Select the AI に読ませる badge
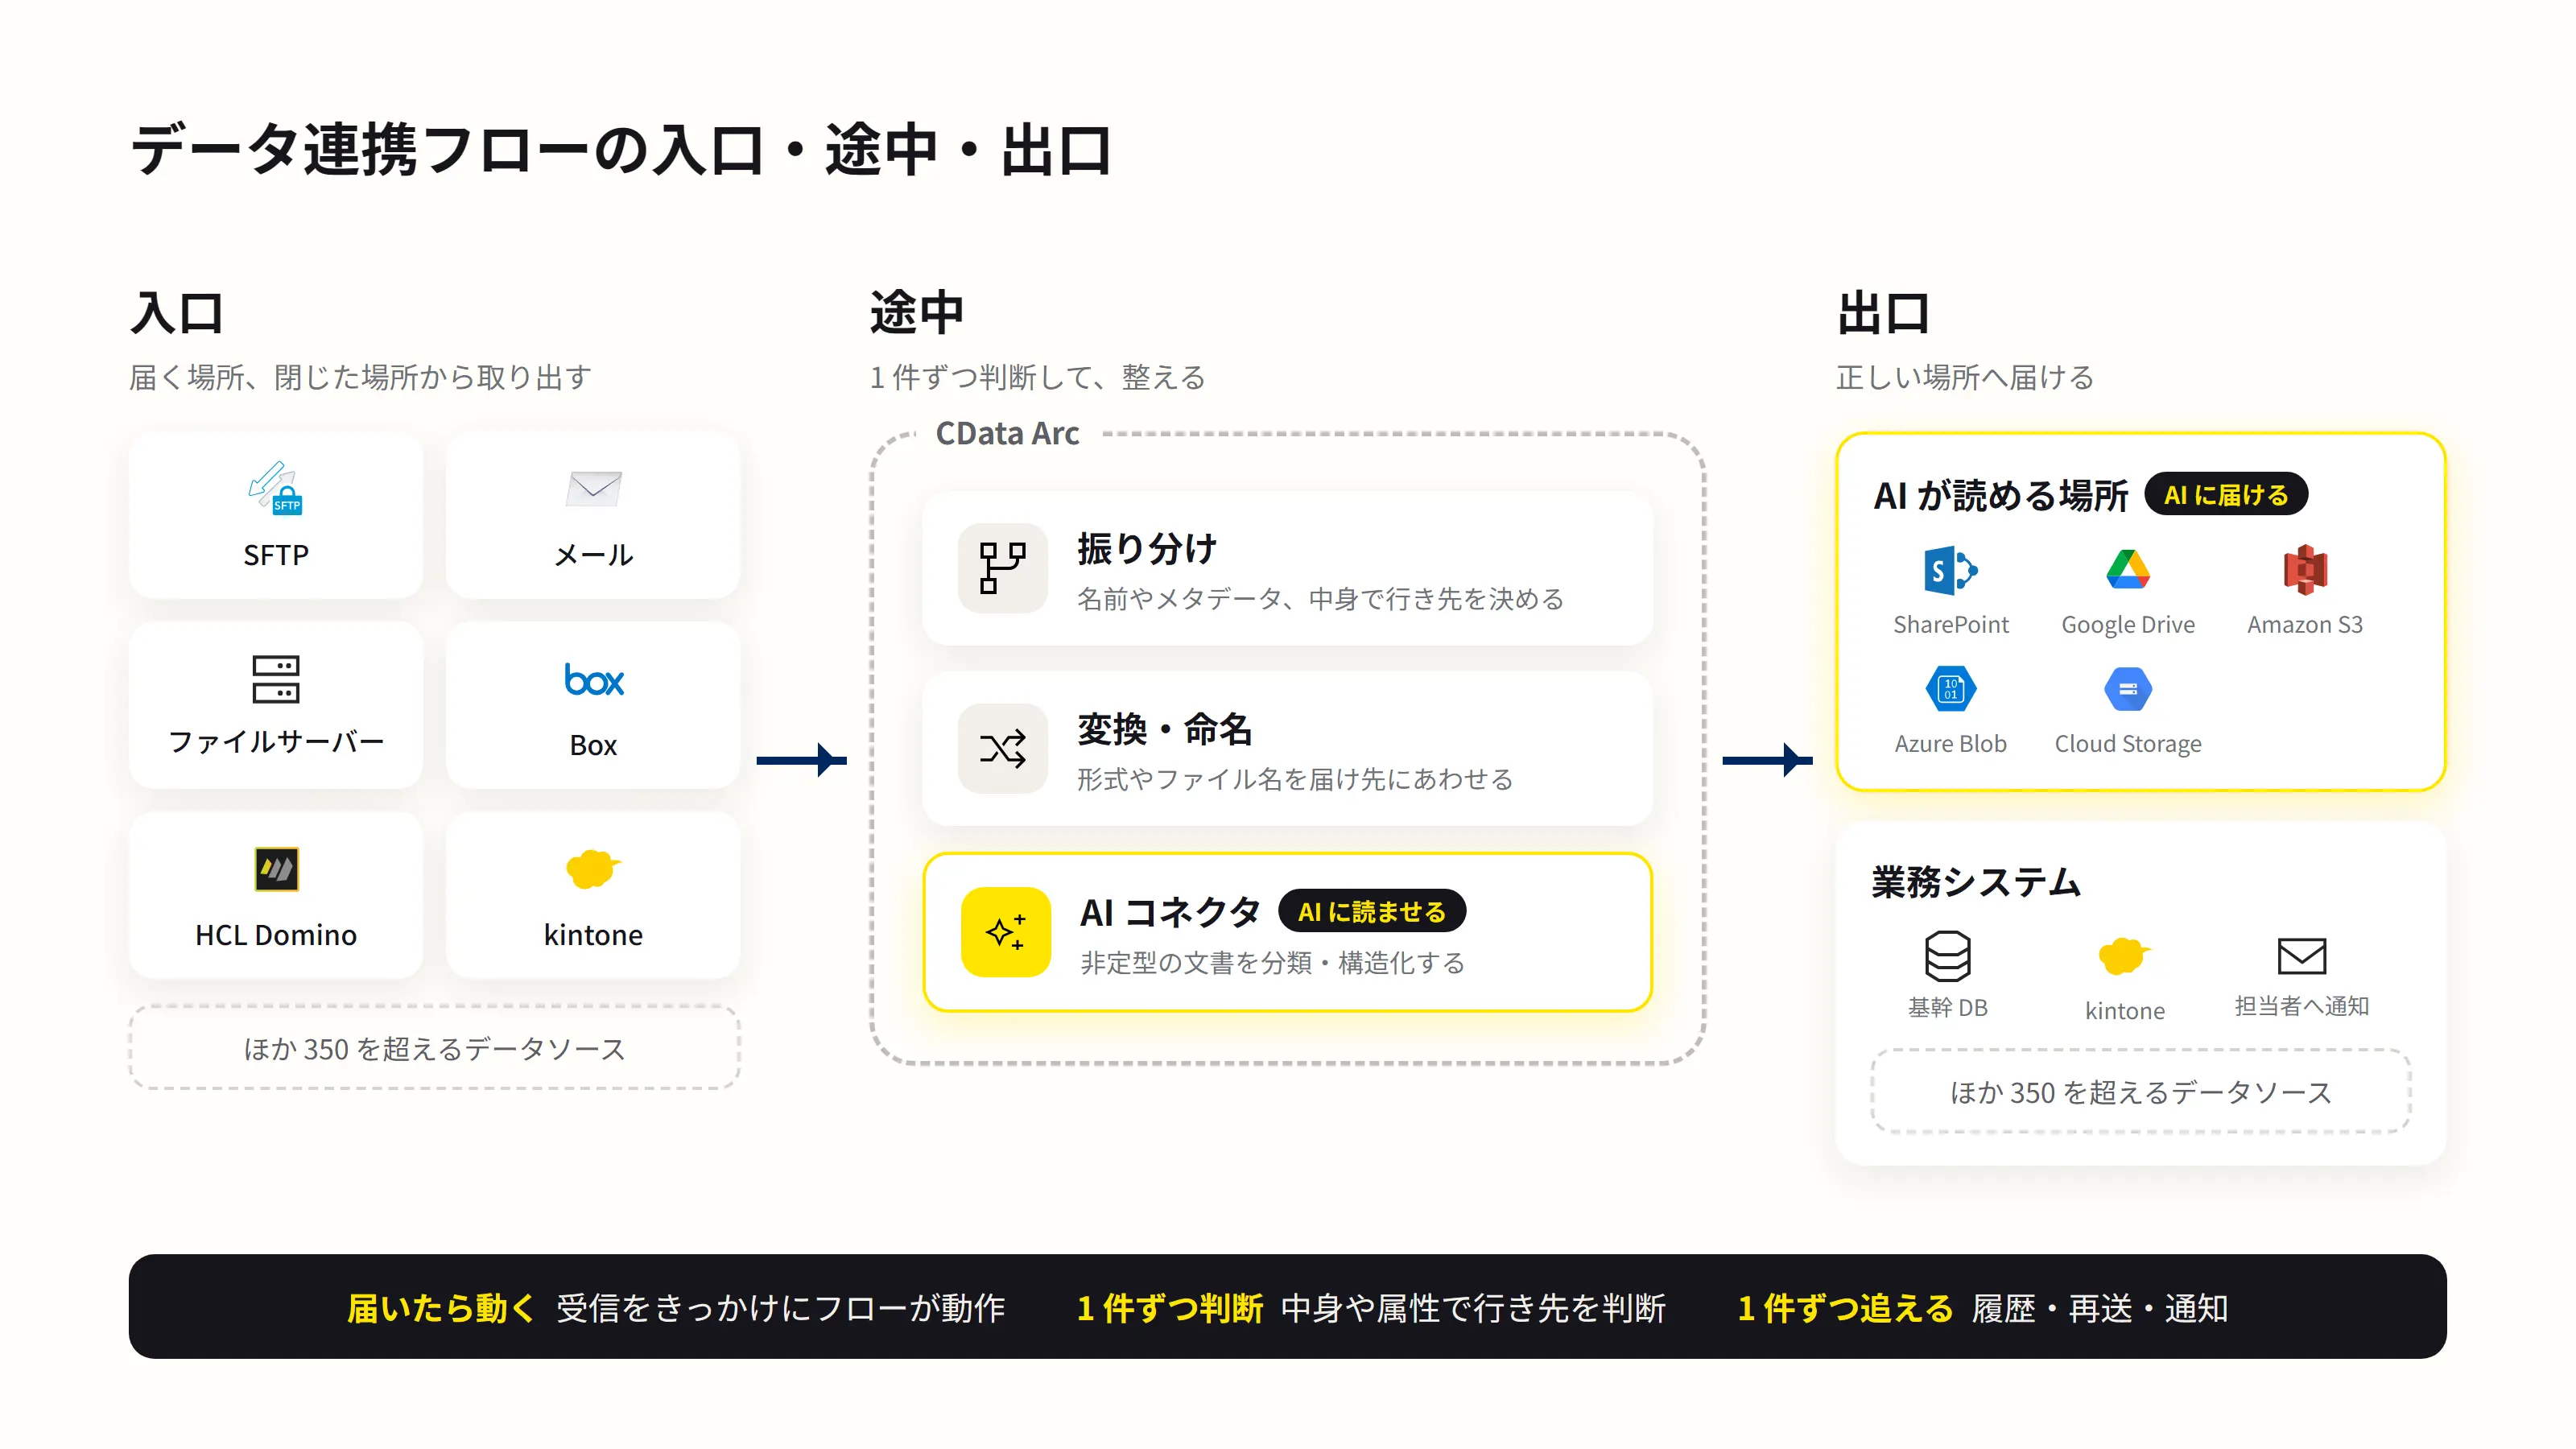This screenshot has width=2576, height=1449. (x=1371, y=911)
